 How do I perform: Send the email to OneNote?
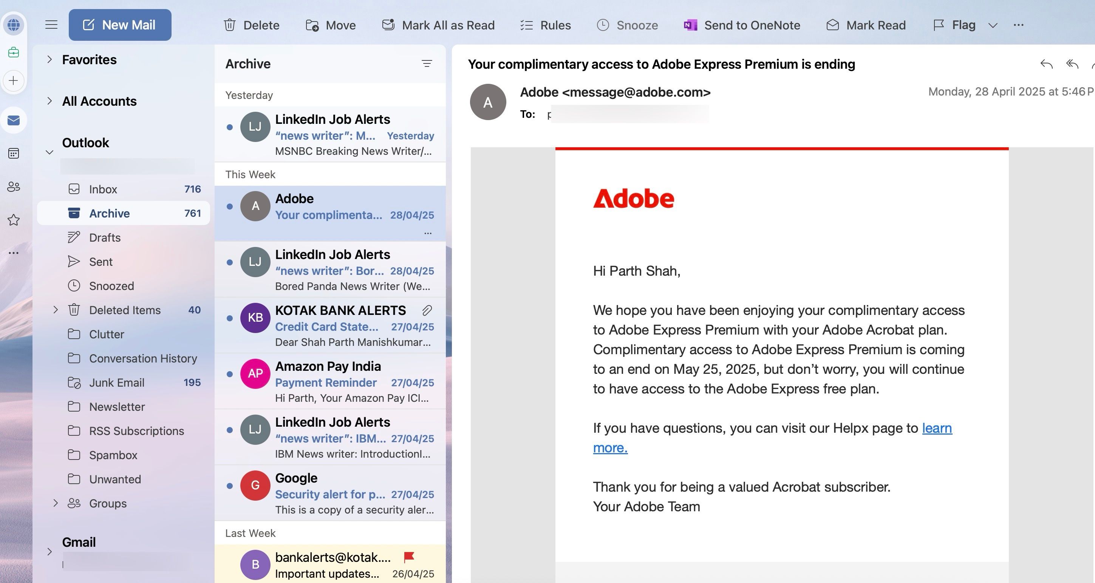(x=742, y=25)
